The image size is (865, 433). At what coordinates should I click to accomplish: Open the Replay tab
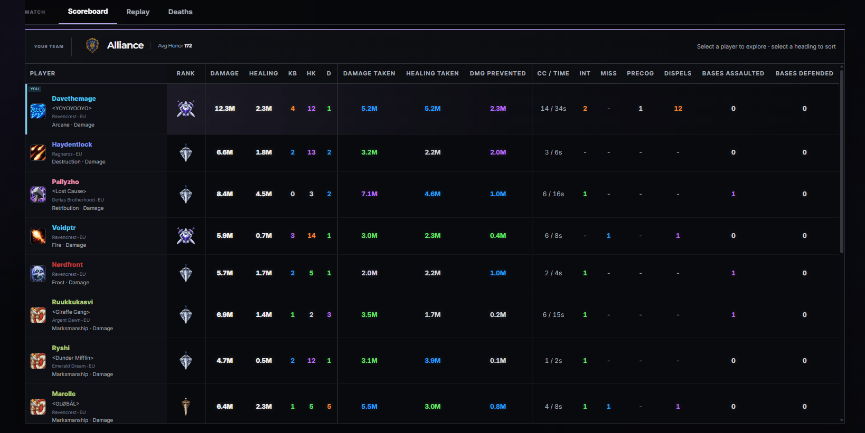pos(138,12)
